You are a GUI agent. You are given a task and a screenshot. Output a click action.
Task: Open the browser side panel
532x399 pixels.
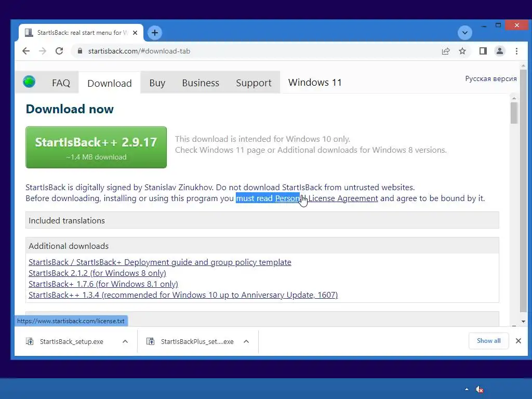pyautogui.click(x=483, y=51)
